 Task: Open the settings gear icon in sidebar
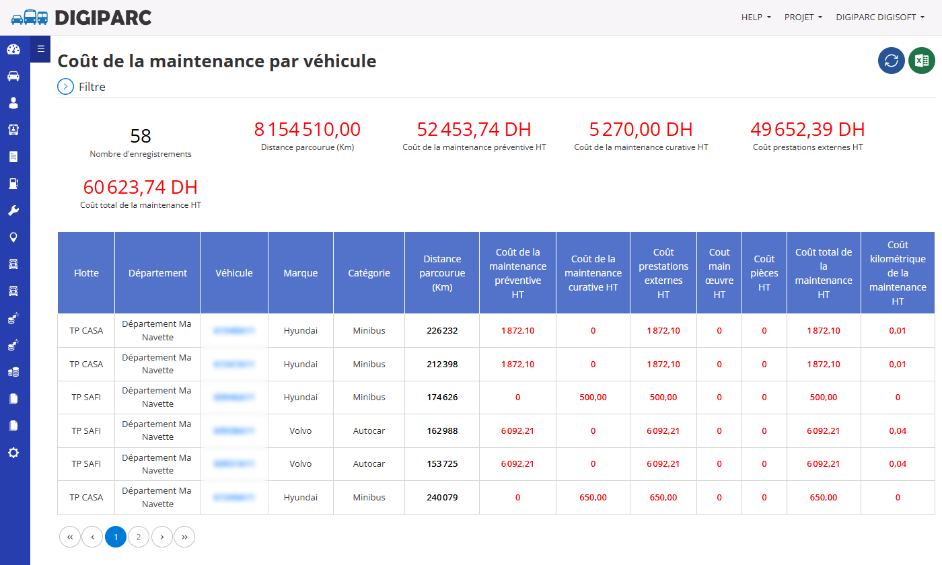[x=13, y=453]
